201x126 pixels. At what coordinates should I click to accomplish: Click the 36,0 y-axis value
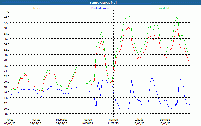[x=7, y=39]
